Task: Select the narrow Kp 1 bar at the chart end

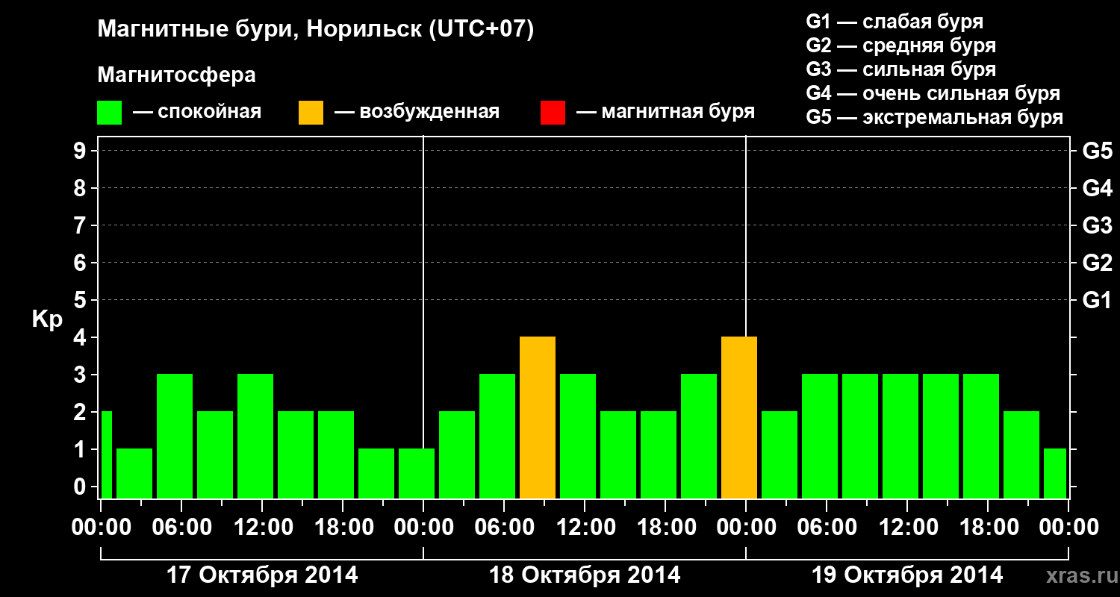Action: click(1055, 473)
